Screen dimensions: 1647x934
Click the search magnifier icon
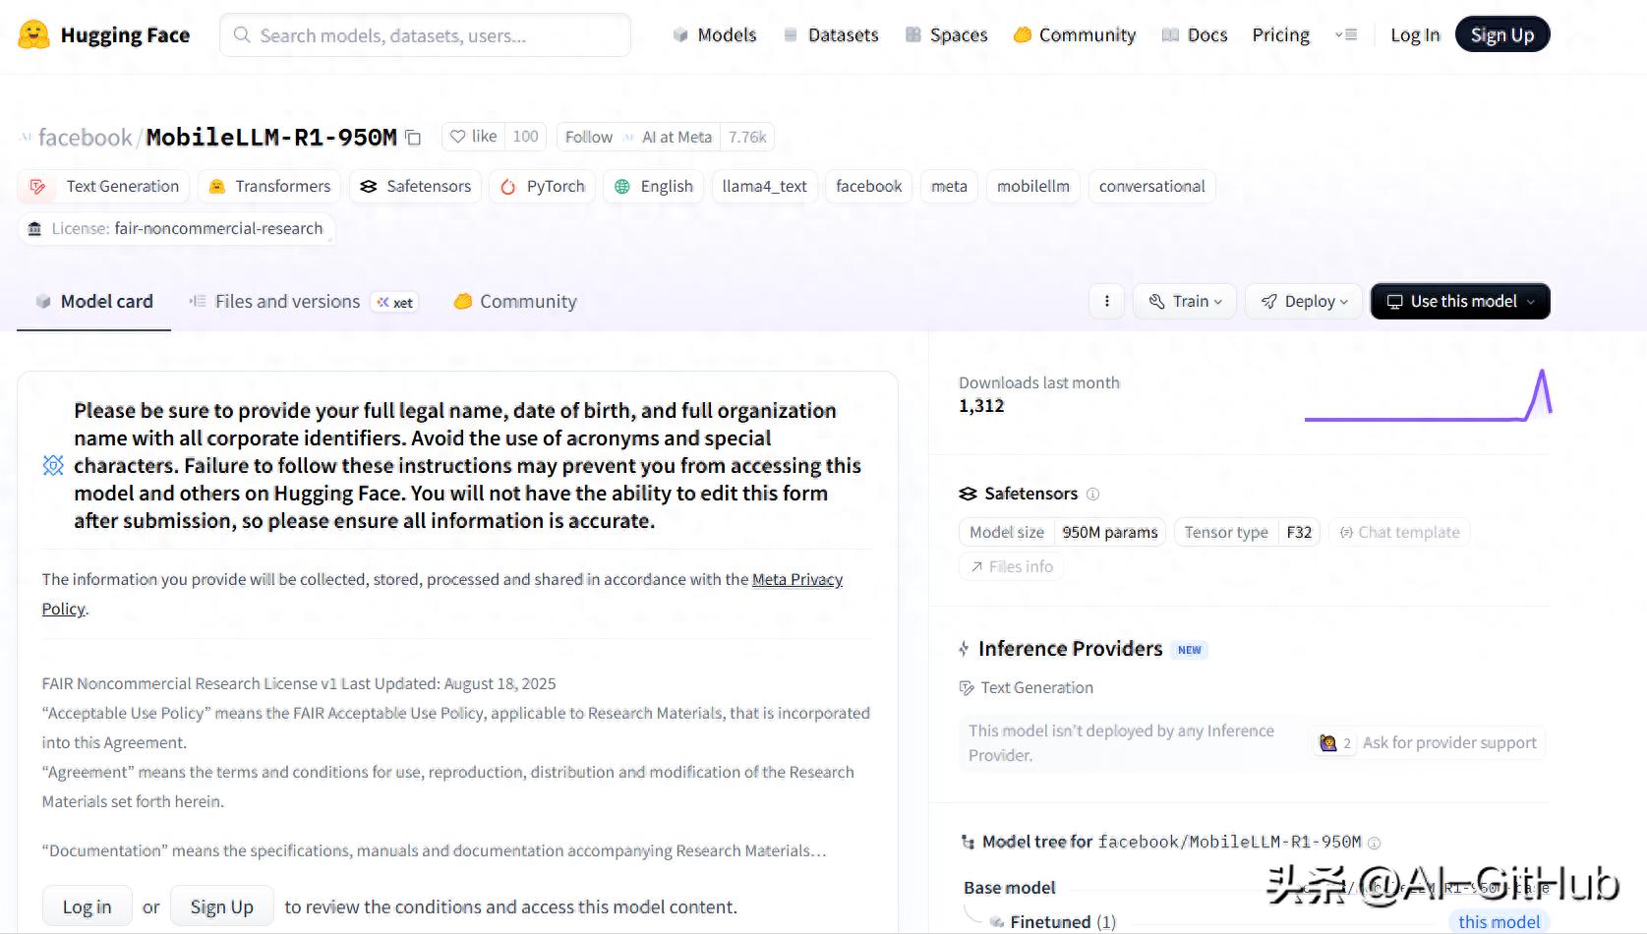[x=242, y=35]
